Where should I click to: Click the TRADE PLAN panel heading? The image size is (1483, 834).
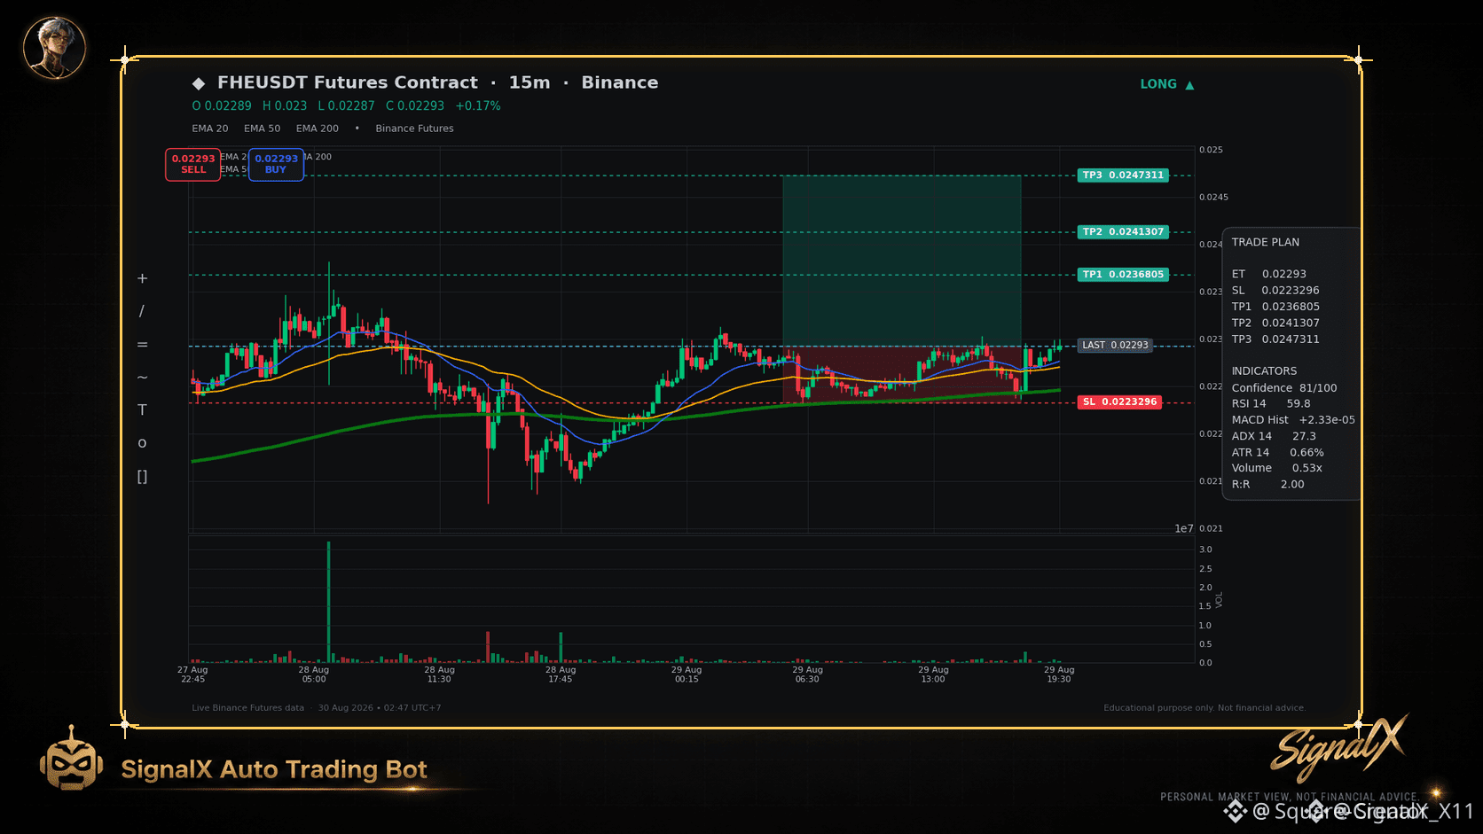[x=1266, y=242]
